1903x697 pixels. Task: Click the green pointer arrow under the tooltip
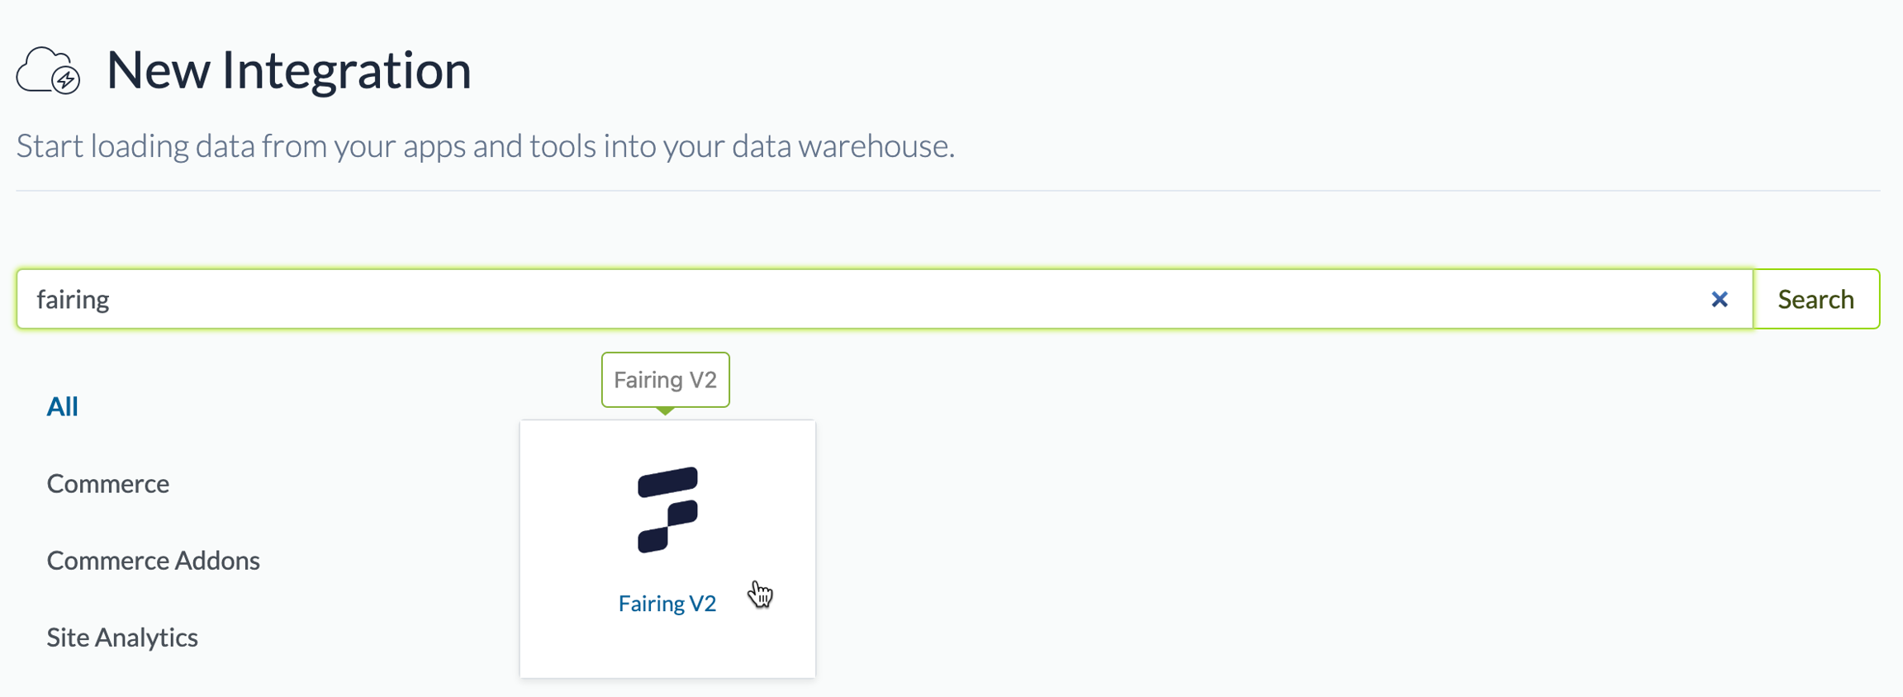pyautogui.click(x=665, y=410)
